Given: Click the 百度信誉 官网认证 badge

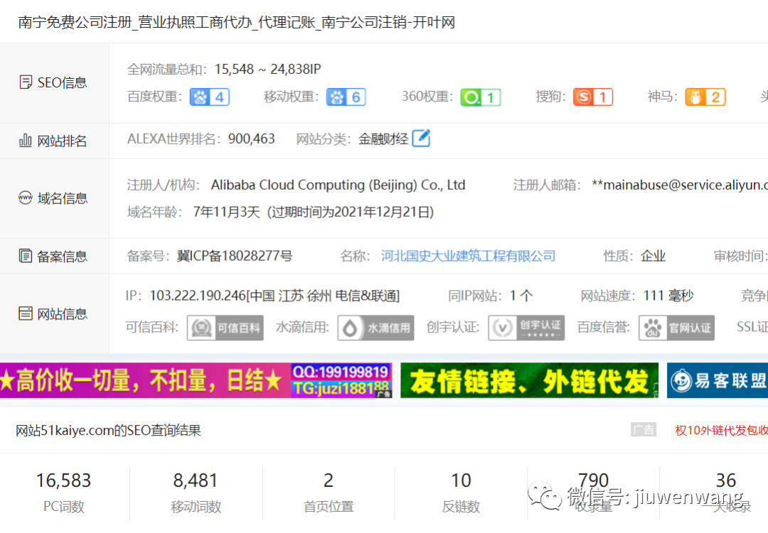Looking at the screenshot, I should (x=676, y=328).
